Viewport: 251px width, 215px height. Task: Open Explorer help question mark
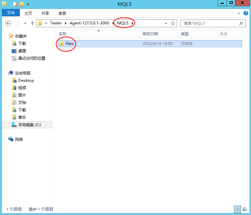[246, 13]
